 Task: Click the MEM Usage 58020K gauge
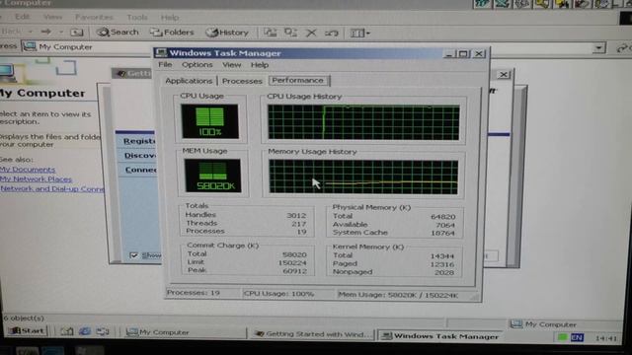(x=212, y=176)
